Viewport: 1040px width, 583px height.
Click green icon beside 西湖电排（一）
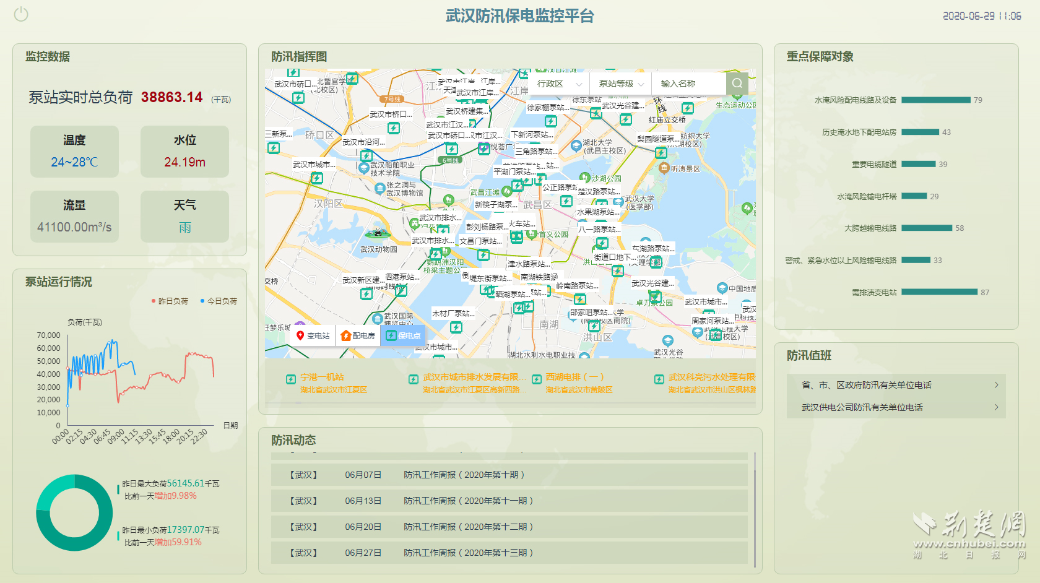click(537, 379)
